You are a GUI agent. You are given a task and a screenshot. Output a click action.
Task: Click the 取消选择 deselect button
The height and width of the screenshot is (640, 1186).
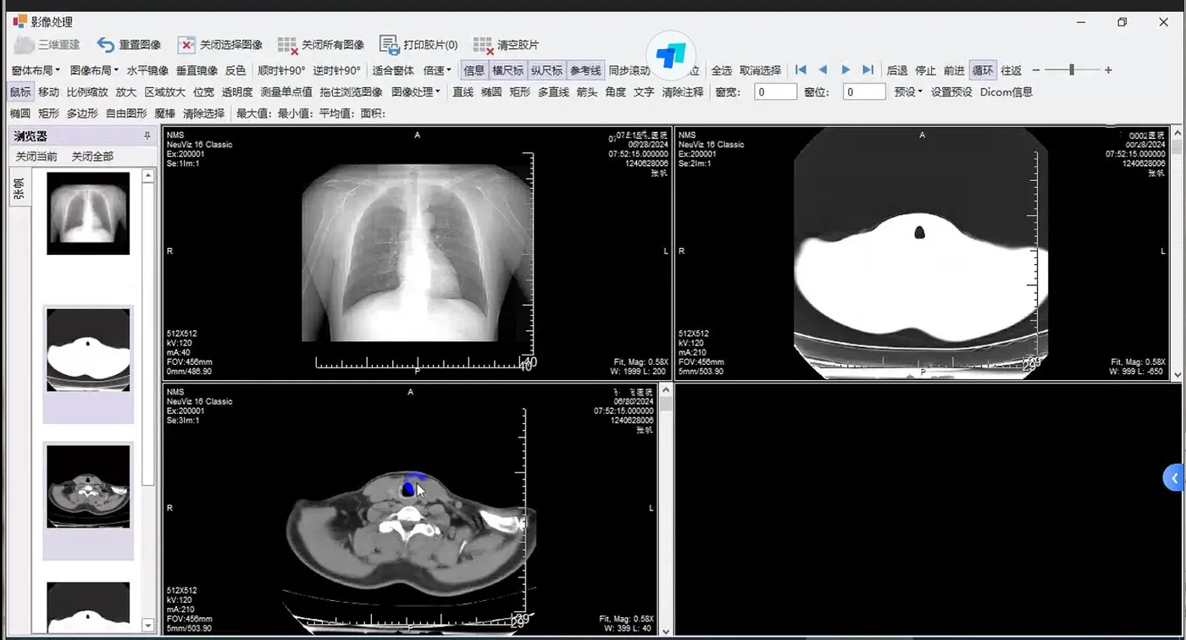(760, 70)
